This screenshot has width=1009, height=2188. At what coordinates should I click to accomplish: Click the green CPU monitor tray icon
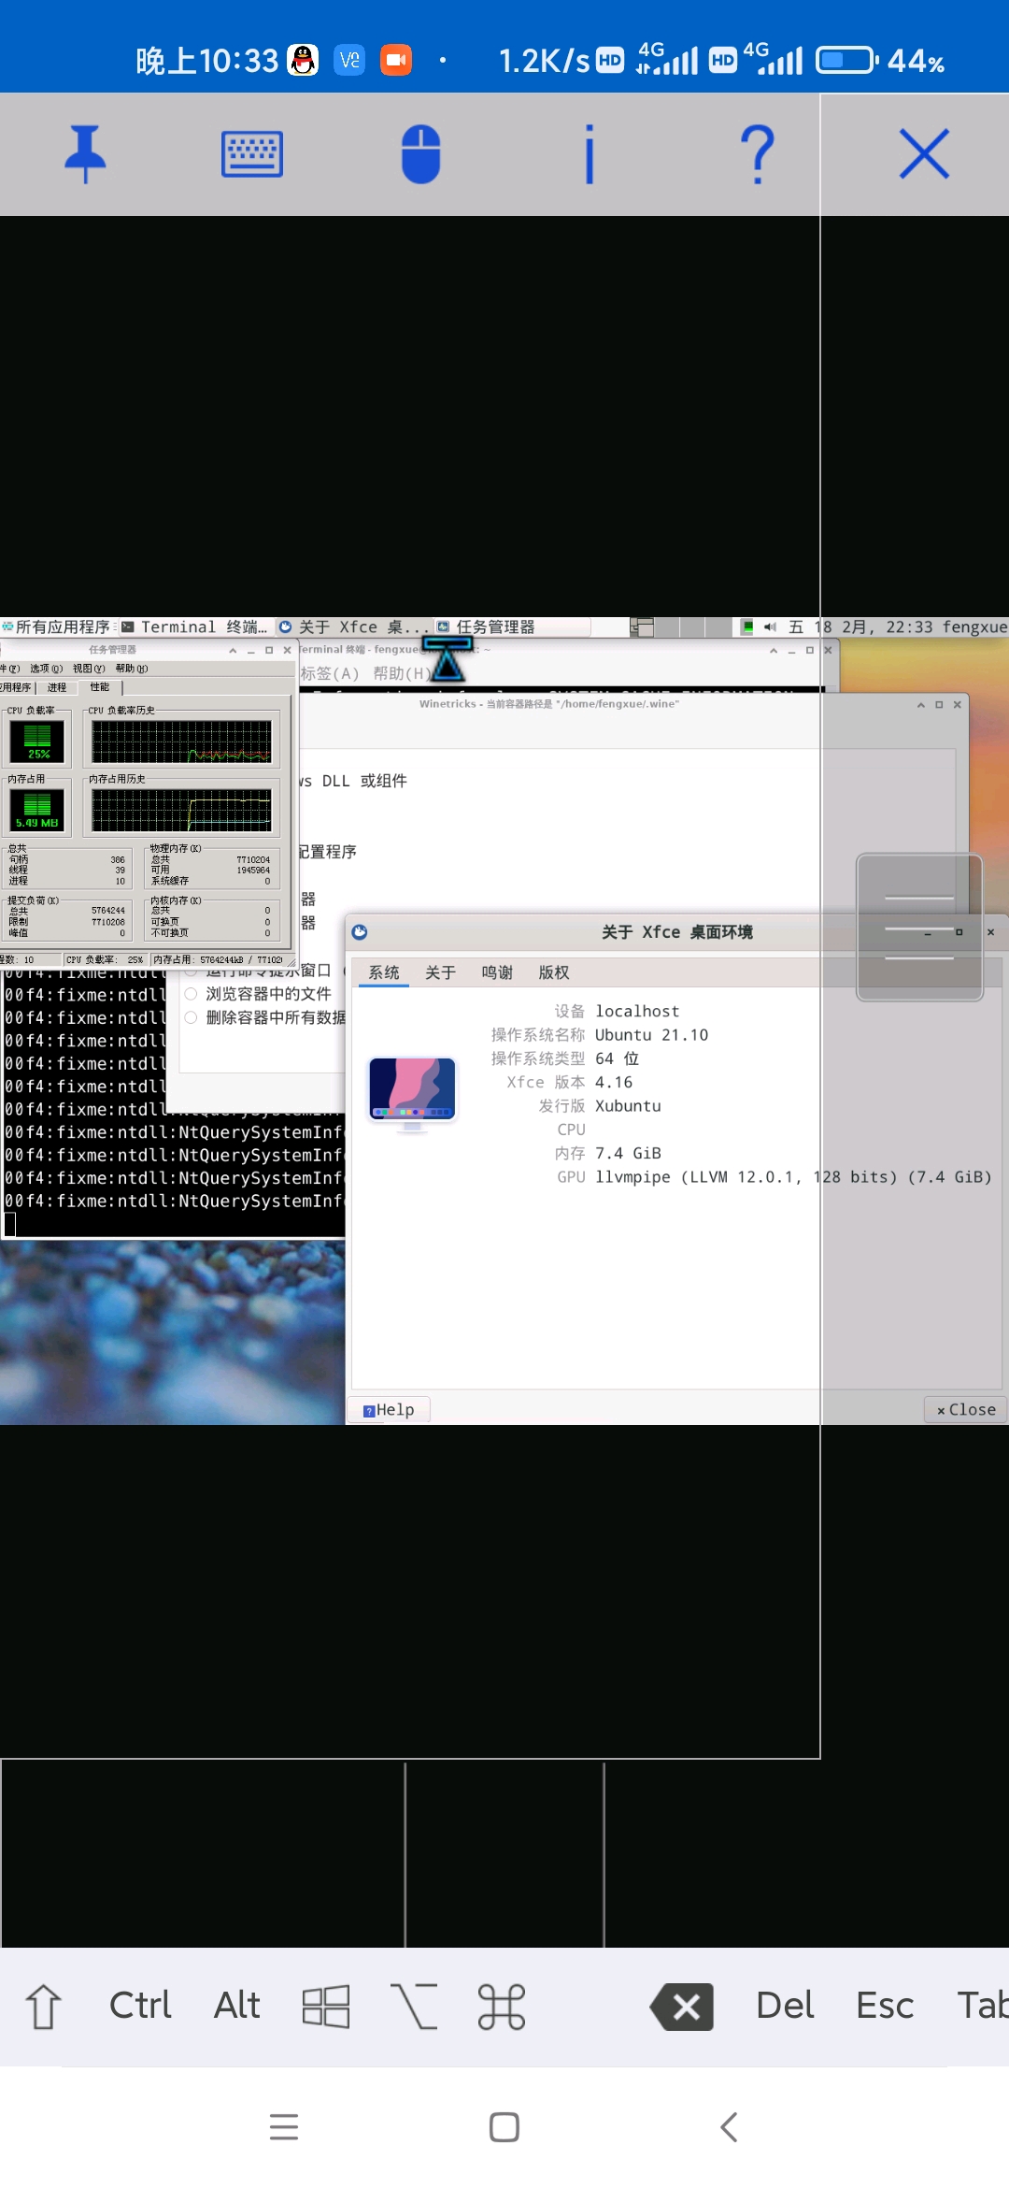(x=747, y=626)
